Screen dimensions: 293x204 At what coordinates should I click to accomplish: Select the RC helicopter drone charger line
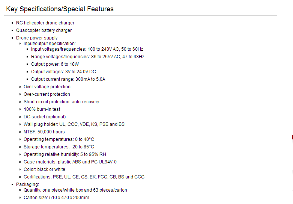click(x=45, y=23)
